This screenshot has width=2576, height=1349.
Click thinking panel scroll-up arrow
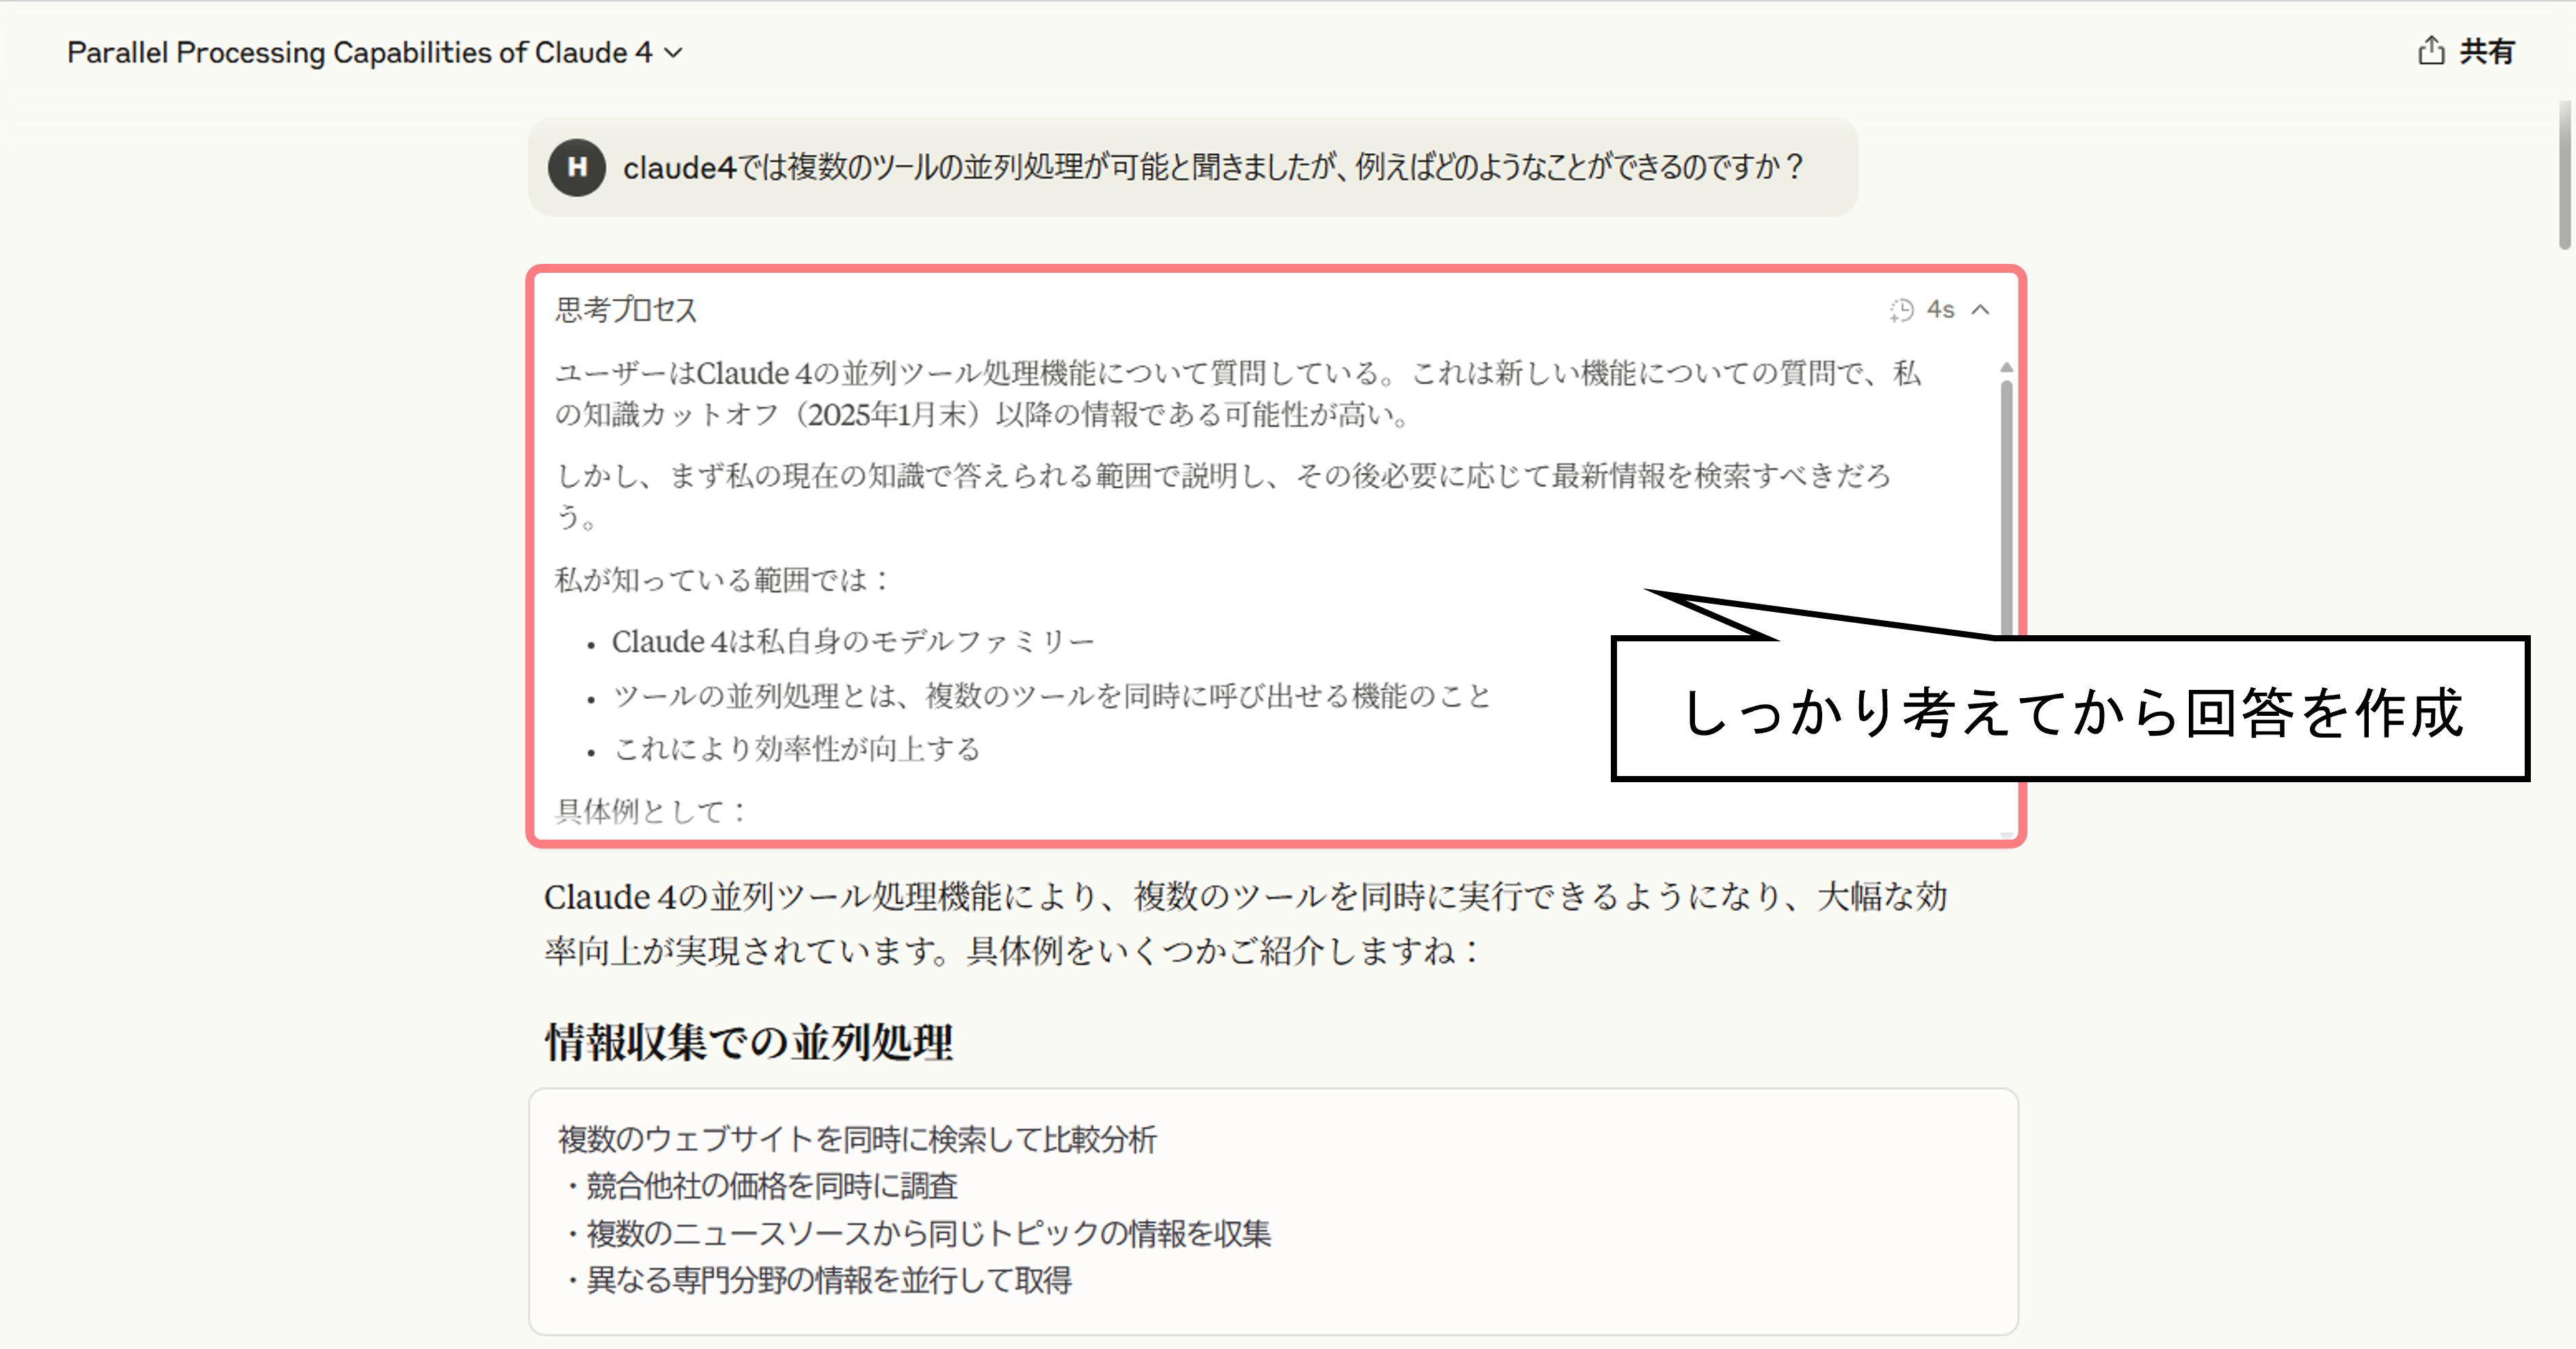pos(2006,369)
